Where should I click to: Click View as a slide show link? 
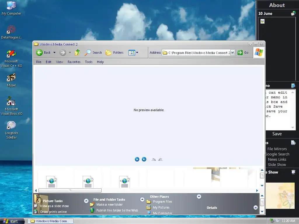point(54,206)
